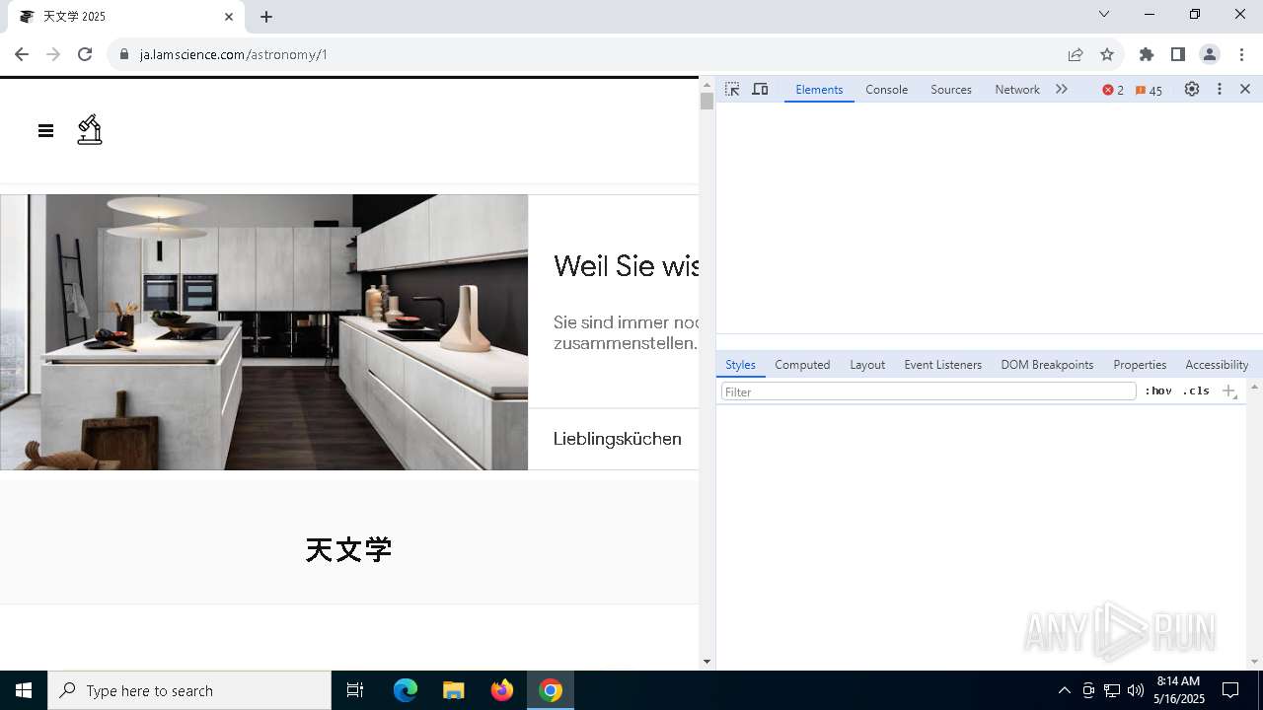
Task: Focus the styles Filter field
Action: point(929,391)
